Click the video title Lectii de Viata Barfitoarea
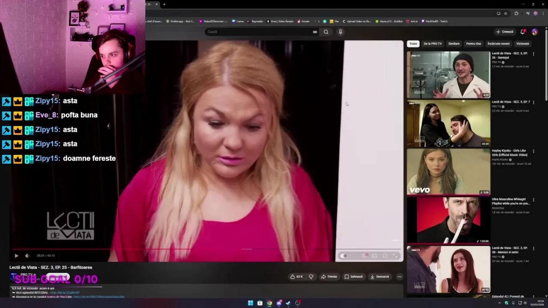The image size is (548, 308). [x=51, y=267]
